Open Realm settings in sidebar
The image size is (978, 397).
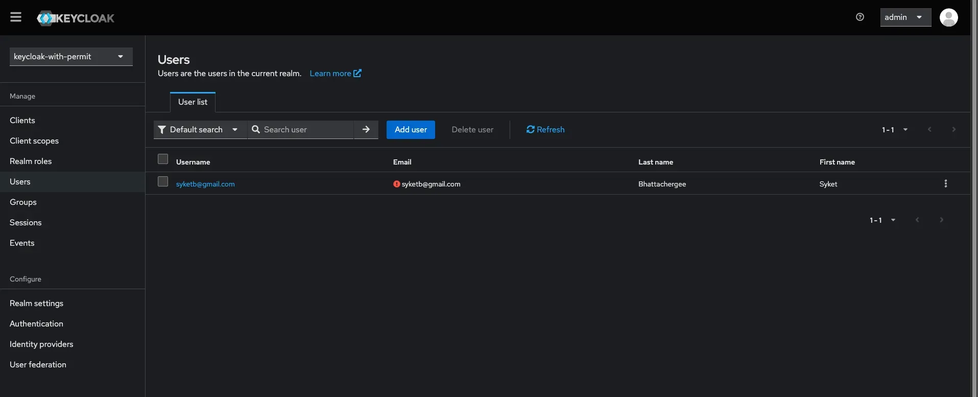click(x=37, y=303)
